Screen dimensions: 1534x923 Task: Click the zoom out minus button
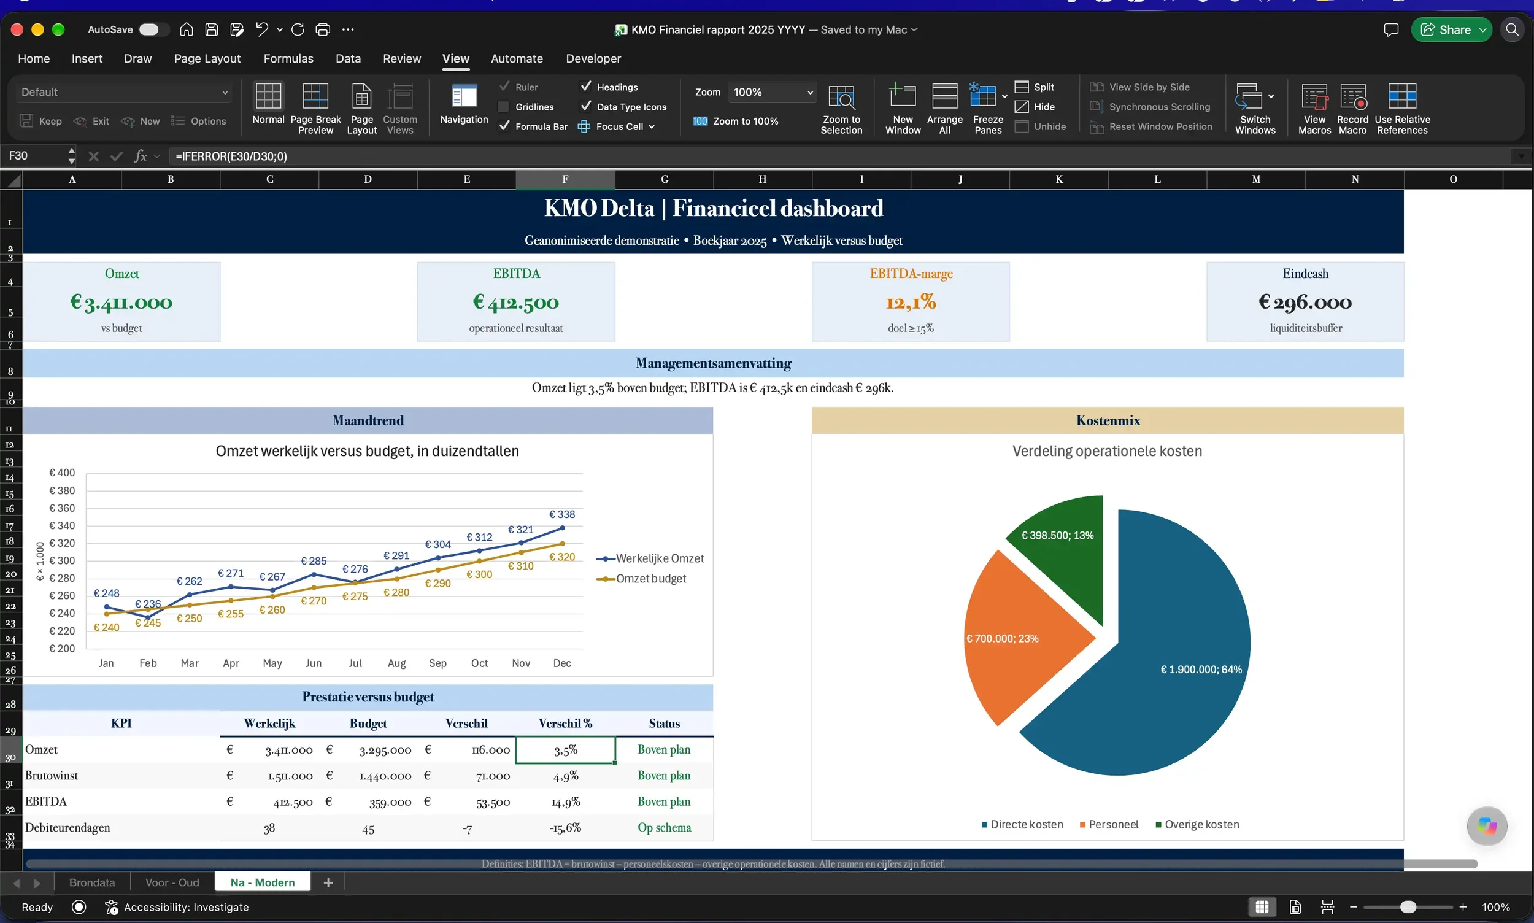(x=1353, y=908)
